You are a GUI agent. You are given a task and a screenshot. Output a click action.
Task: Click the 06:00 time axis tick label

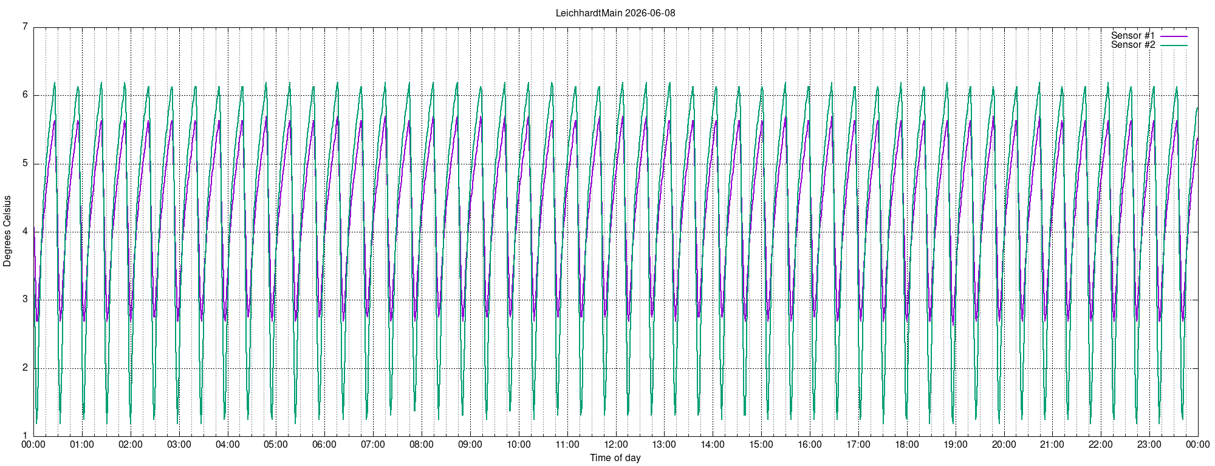(324, 444)
